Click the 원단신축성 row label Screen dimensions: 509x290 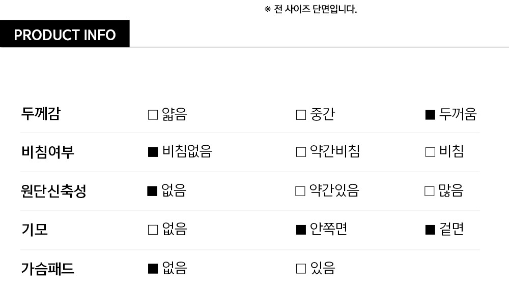pyautogui.click(x=53, y=191)
